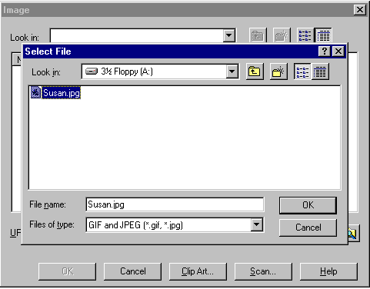Click inside the File name input field
Screen dimensions: 370x289
175,204
